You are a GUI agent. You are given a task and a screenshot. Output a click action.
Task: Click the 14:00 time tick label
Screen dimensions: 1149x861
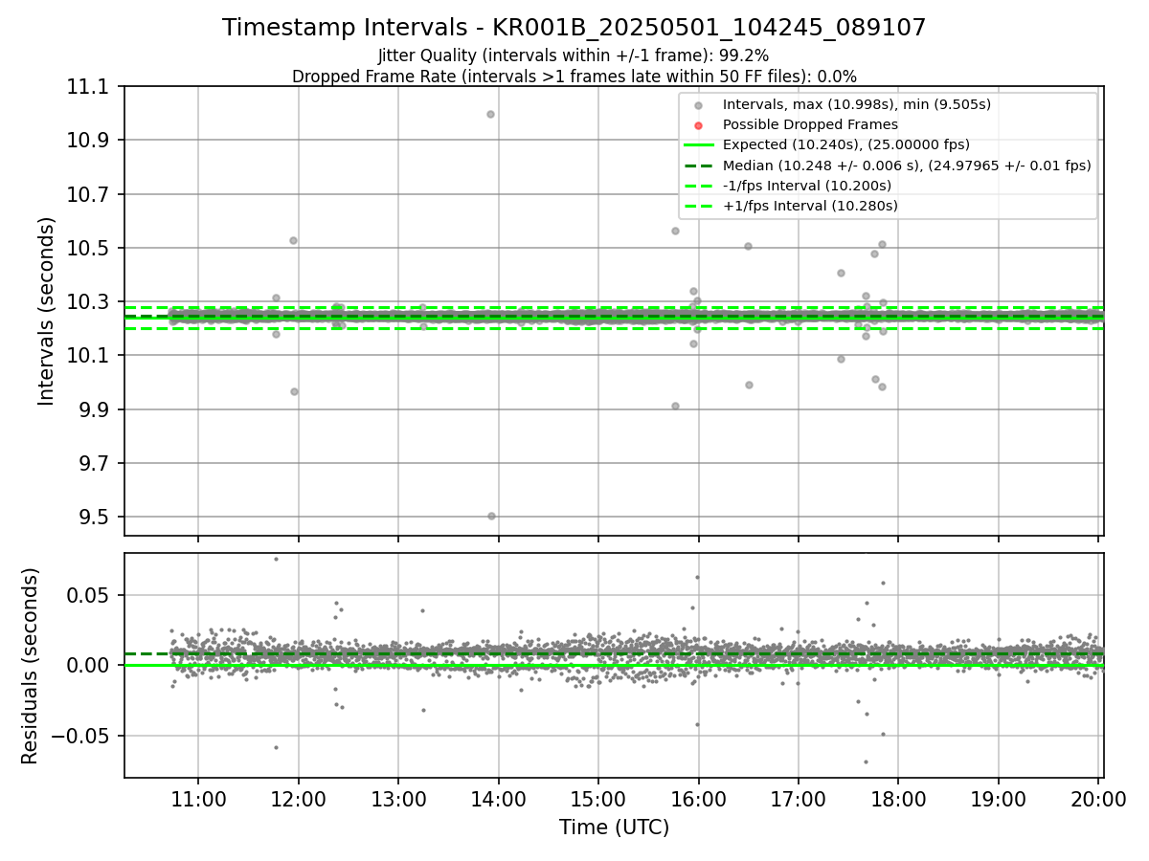[x=498, y=799]
